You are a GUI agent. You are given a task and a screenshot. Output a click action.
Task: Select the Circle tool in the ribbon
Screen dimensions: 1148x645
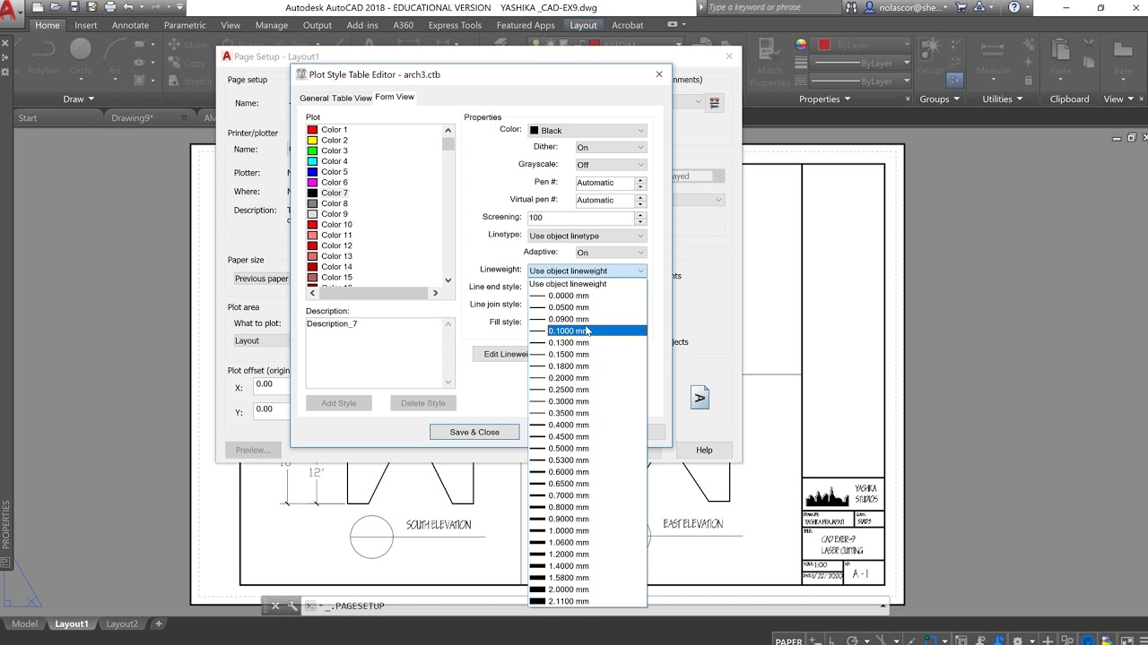(x=81, y=56)
